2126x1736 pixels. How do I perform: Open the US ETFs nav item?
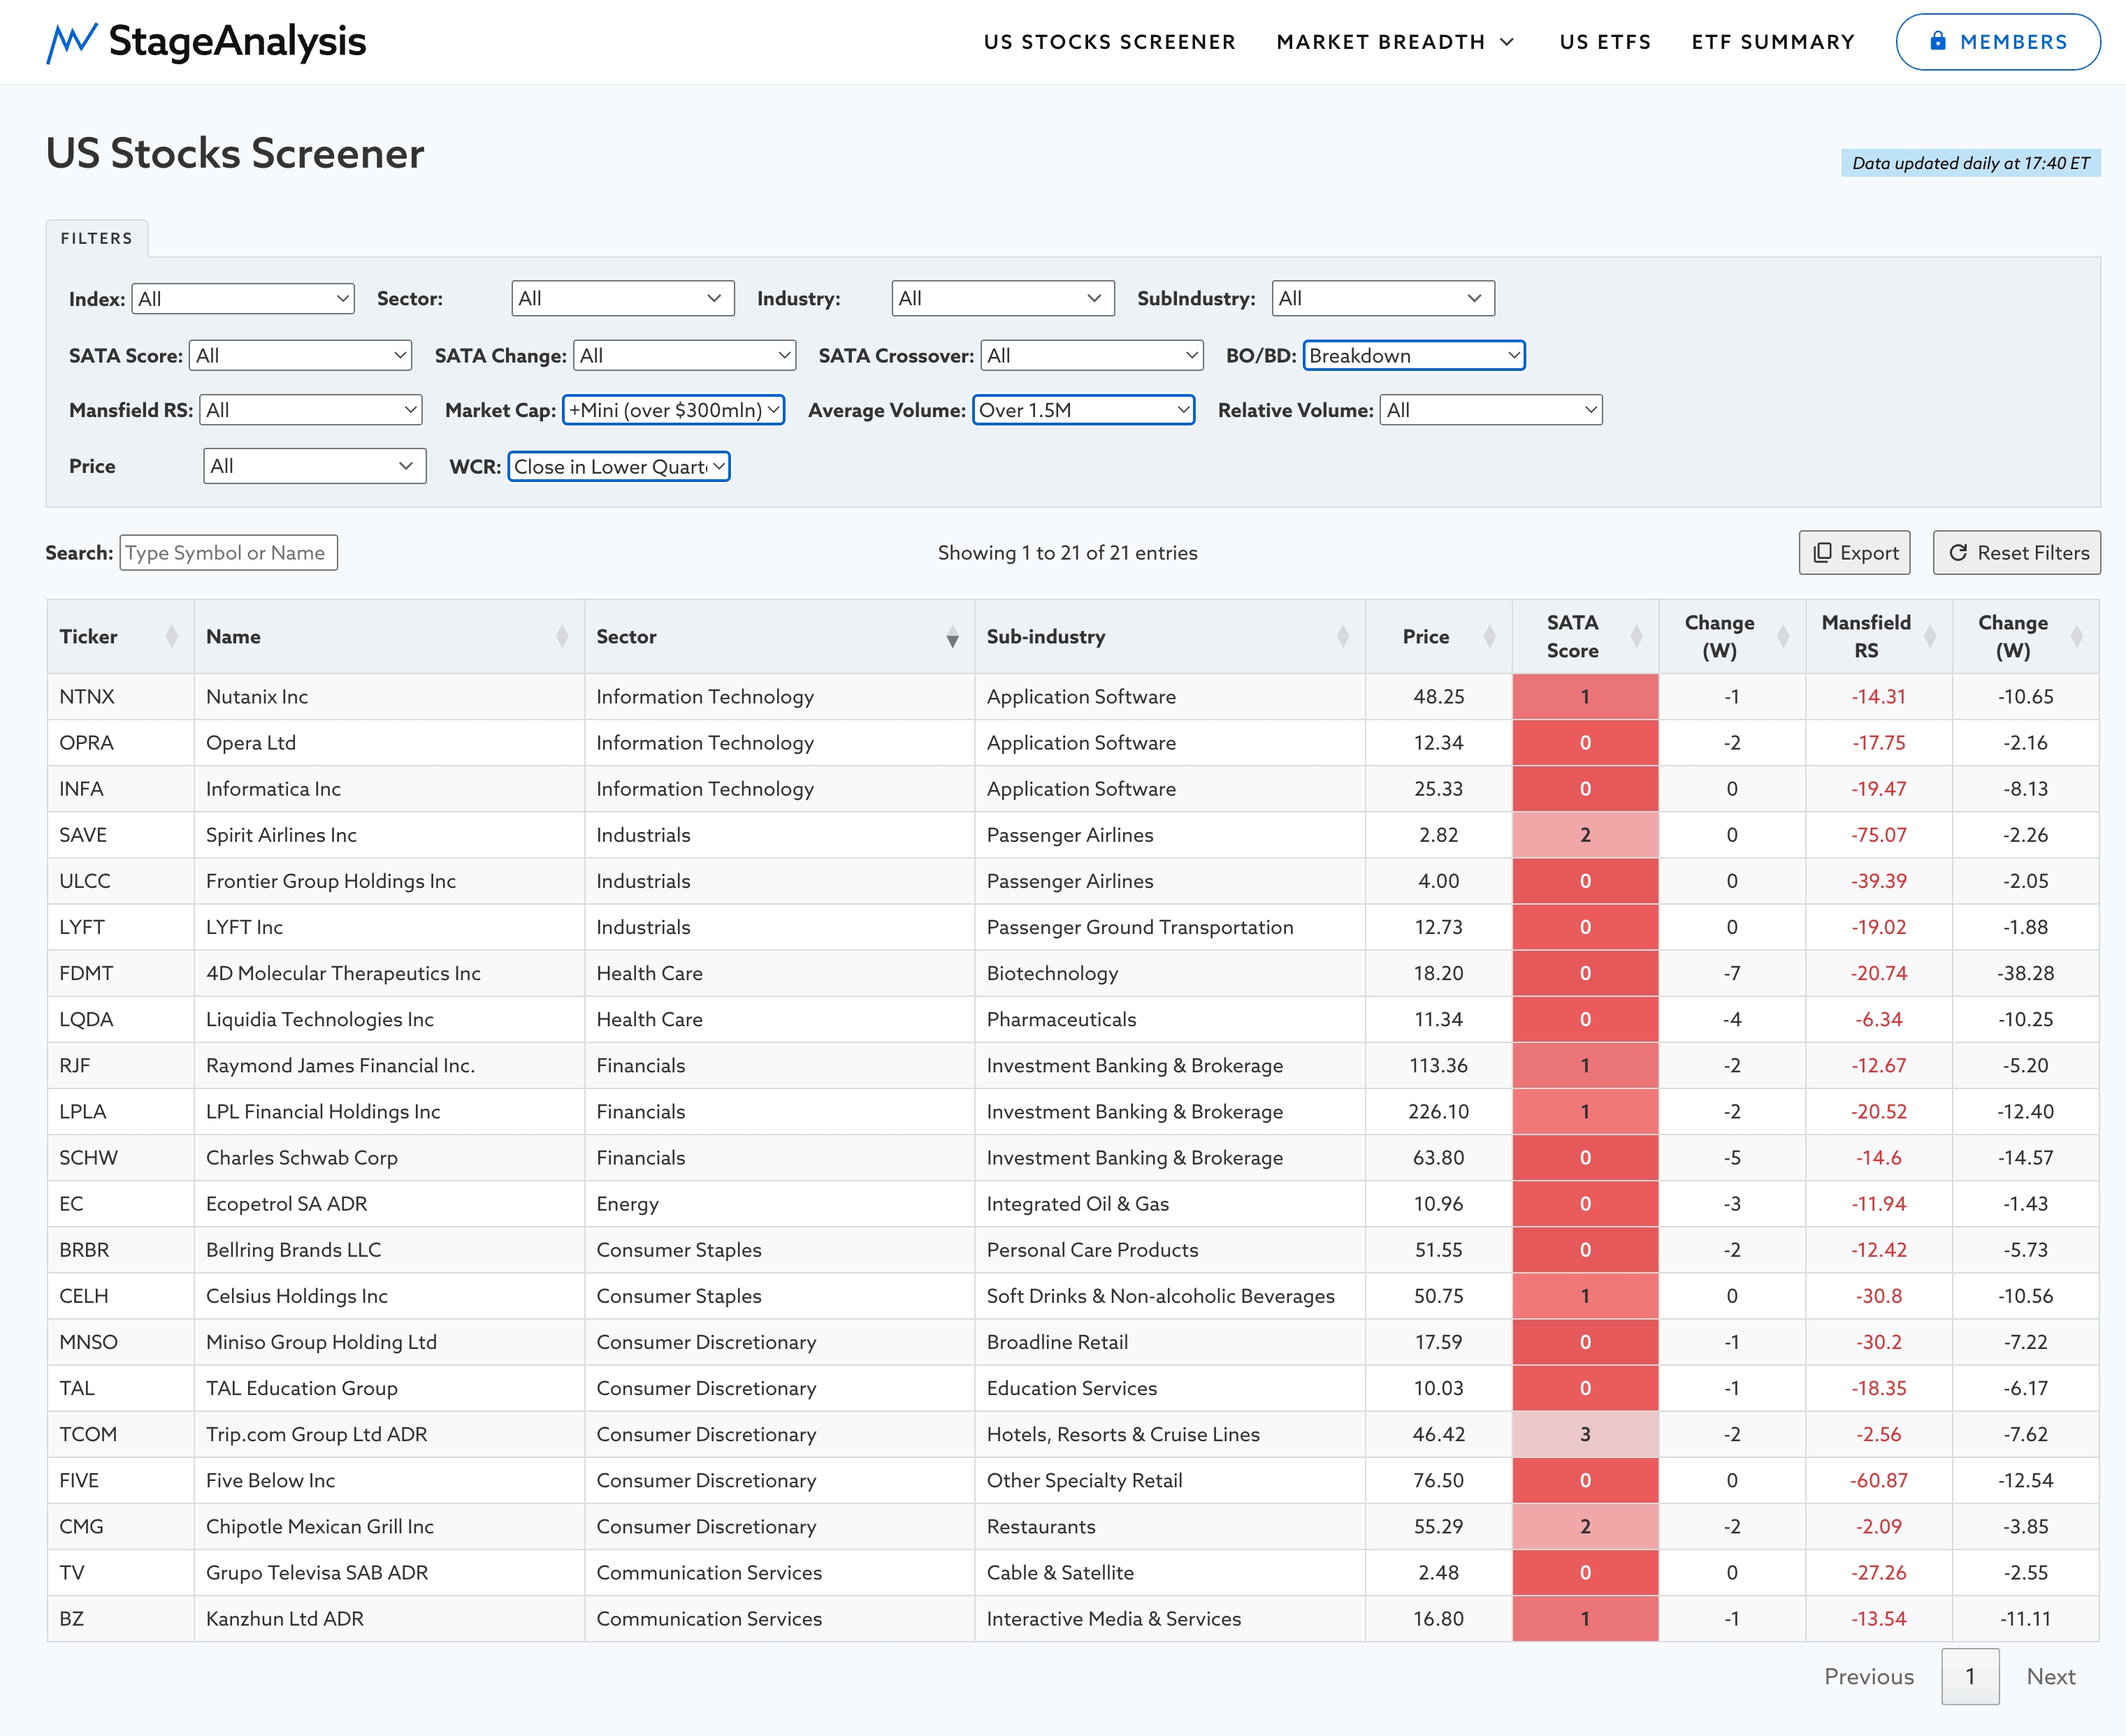[1605, 42]
